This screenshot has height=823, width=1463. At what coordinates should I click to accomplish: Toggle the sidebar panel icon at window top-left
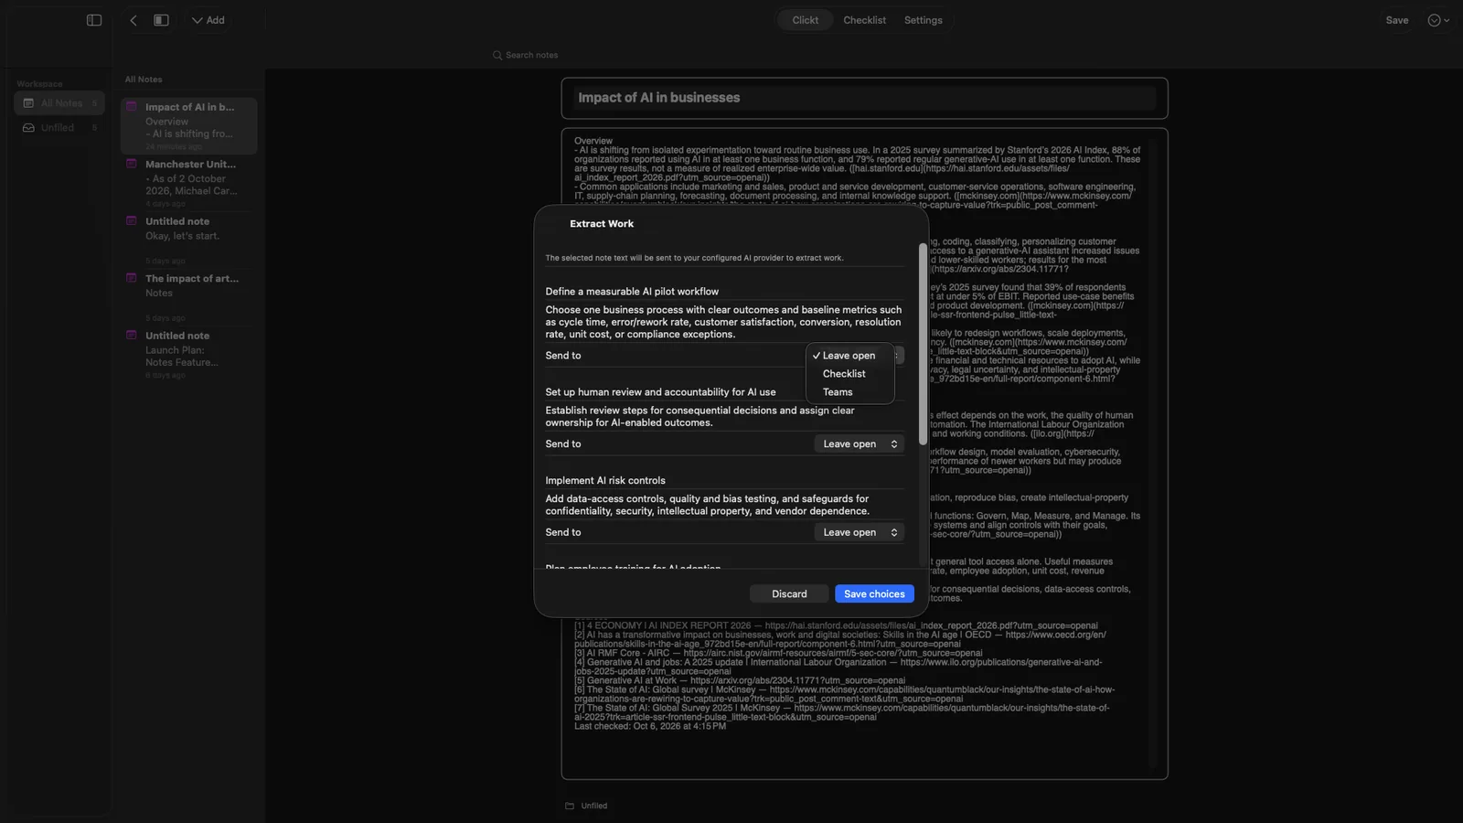click(94, 20)
